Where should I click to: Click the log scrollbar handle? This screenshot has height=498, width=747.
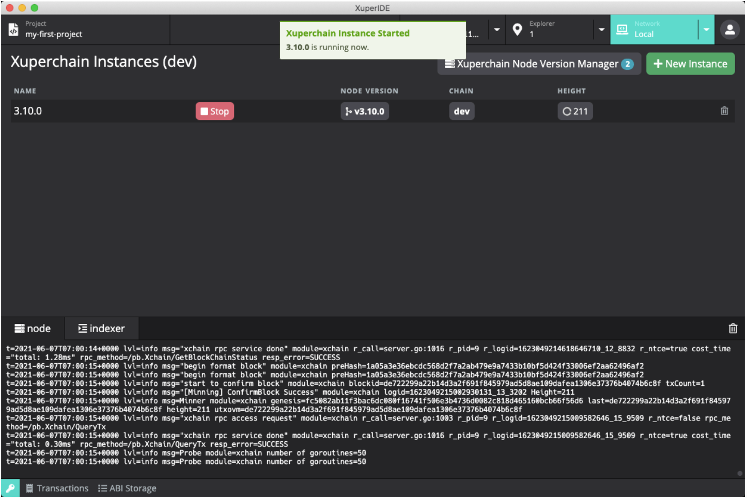740,473
